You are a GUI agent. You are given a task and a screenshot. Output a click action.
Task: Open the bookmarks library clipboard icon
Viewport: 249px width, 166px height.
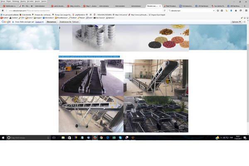(222, 10)
